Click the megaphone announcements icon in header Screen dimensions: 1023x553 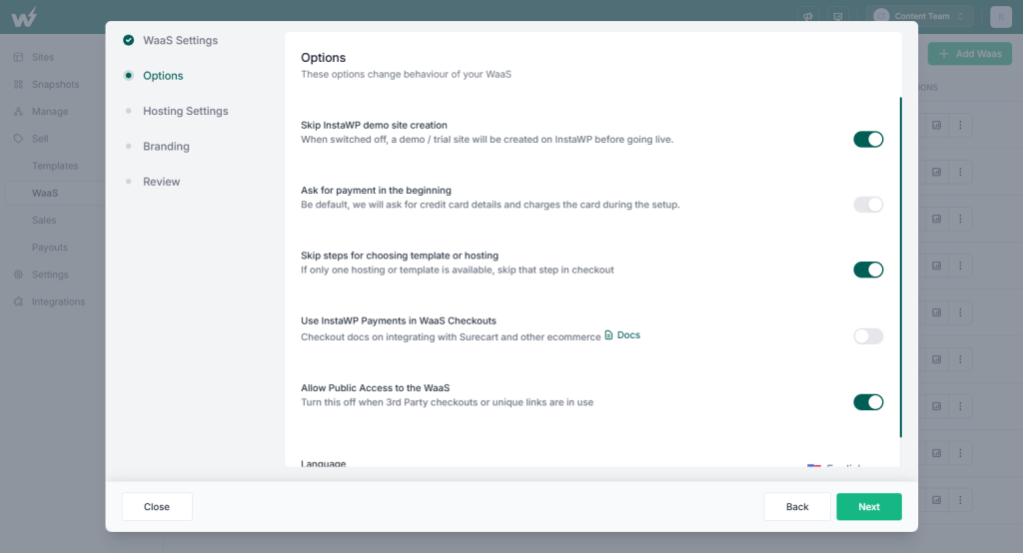tap(807, 16)
